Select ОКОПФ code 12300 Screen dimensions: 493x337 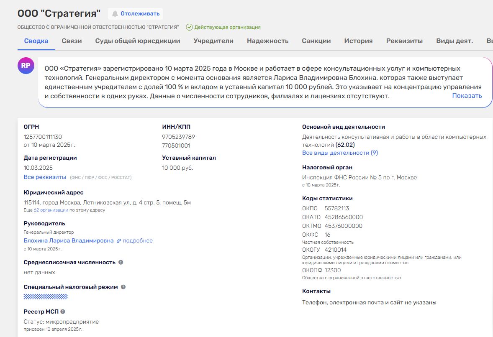333,271
